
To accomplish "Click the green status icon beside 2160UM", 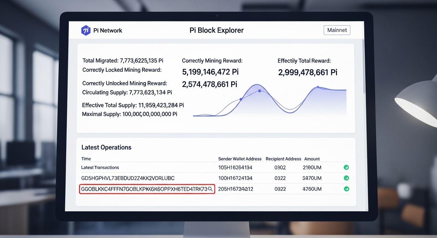I will click(x=346, y=167).
